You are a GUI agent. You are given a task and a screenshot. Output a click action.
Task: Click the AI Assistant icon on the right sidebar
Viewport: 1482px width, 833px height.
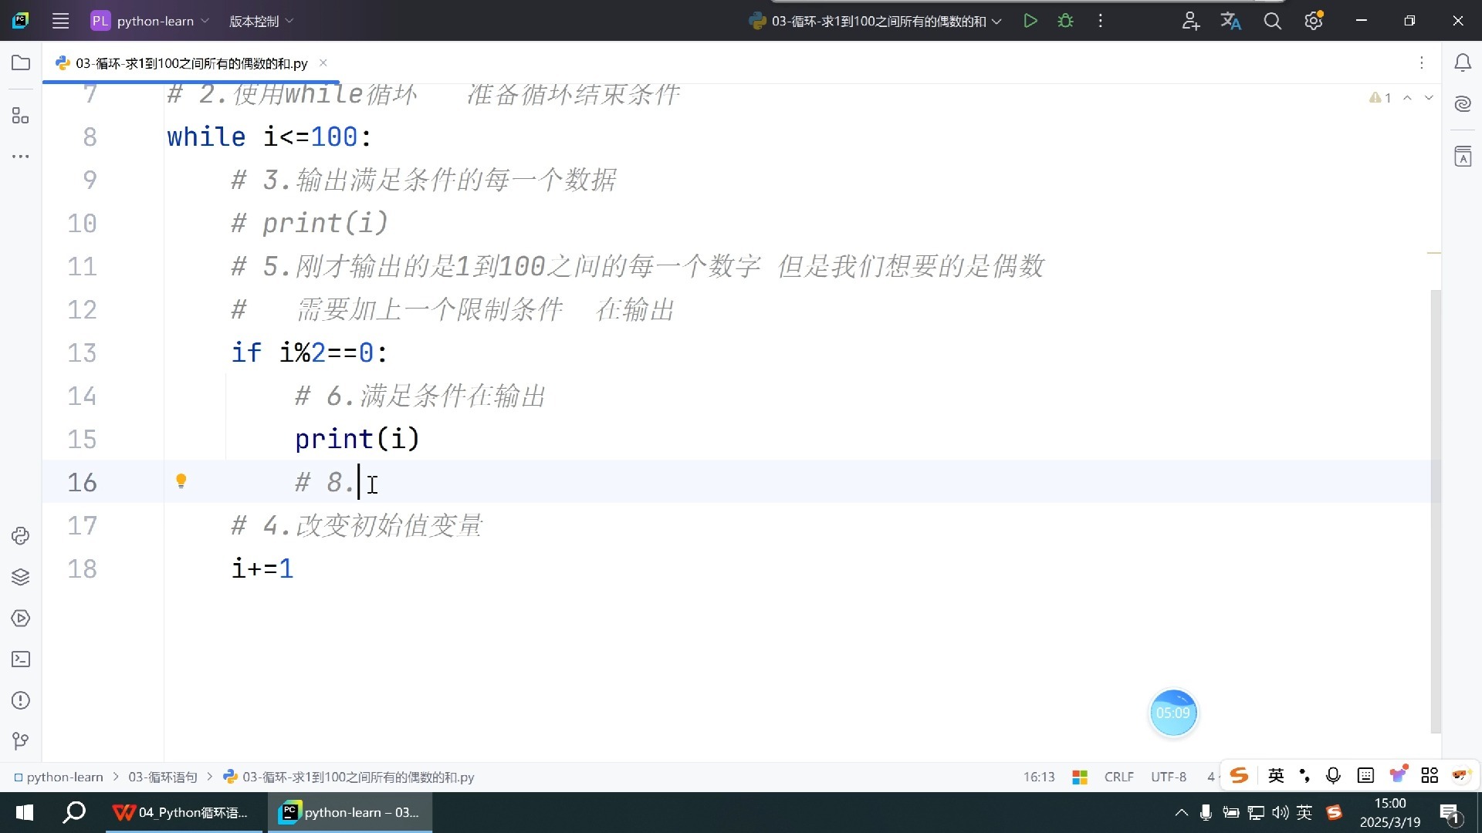[1463, 103]
